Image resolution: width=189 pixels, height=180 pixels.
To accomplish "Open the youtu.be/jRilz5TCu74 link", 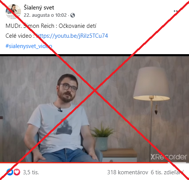I will pyautogui.click(x=72, y=36).
